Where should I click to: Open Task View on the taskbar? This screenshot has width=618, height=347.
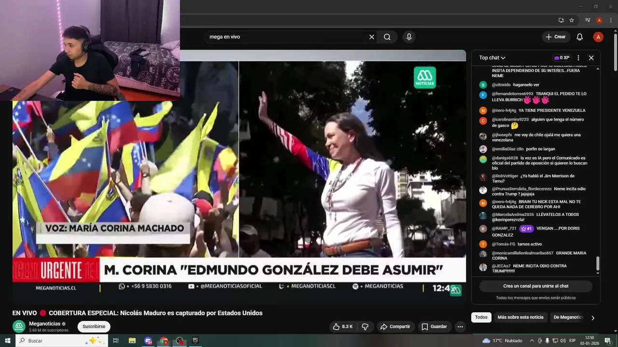116,341
